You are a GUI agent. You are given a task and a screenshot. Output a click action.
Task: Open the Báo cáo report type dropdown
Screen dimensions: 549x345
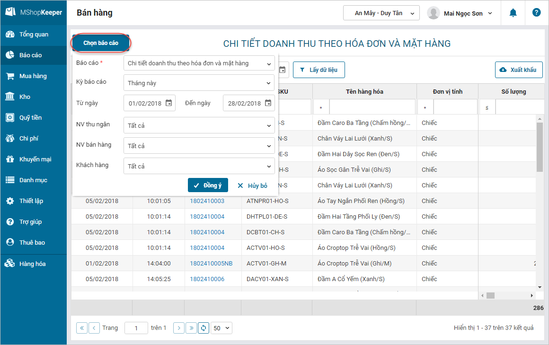tap(199, 63)
